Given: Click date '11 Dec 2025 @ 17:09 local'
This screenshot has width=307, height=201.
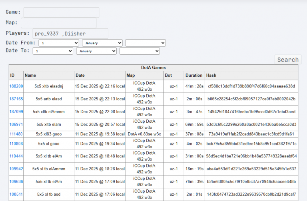Looking at the screenshot, I should (x=100, y=181).
